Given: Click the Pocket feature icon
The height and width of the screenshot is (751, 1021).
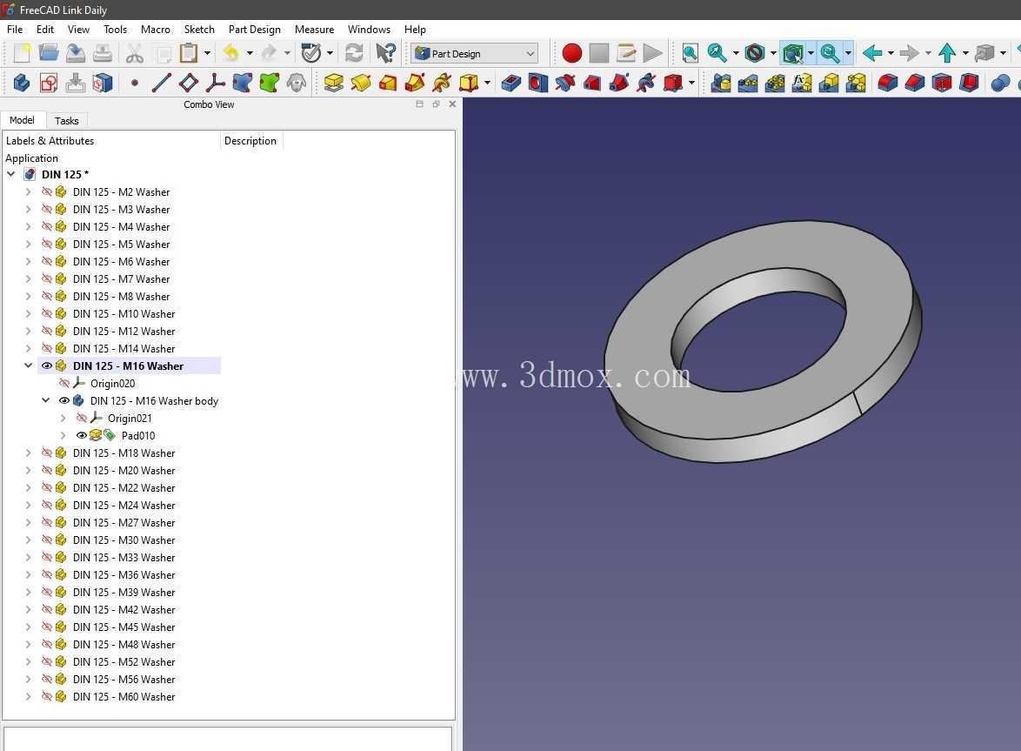Looking at the screenshot, I should tap(511, 84).
